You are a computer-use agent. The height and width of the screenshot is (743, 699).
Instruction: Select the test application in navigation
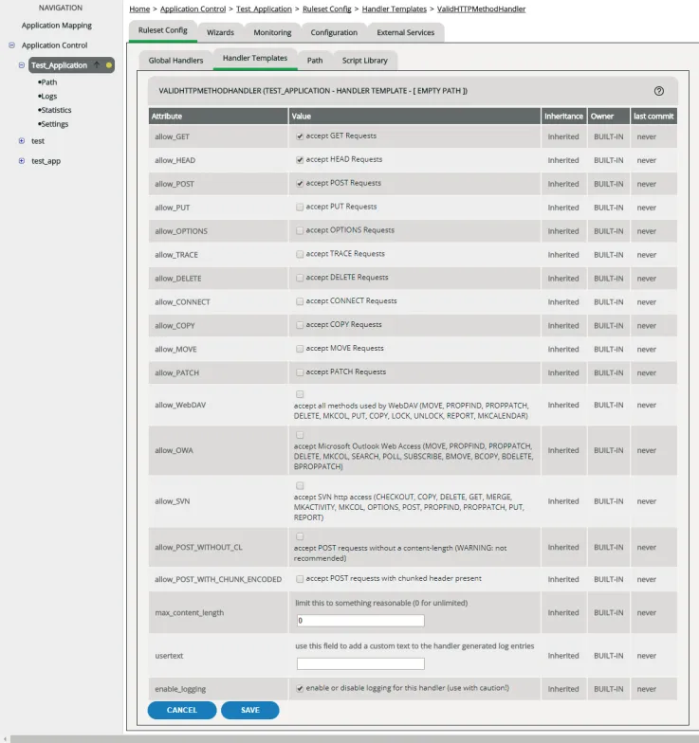(x=38, y=141)
